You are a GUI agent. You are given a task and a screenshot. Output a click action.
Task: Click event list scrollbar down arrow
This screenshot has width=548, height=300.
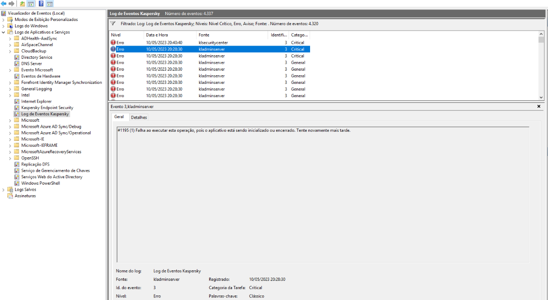click(x=541, y=97)
